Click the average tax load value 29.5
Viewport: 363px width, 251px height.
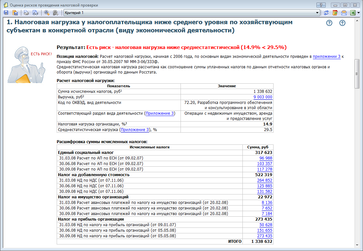pos(268,130)
